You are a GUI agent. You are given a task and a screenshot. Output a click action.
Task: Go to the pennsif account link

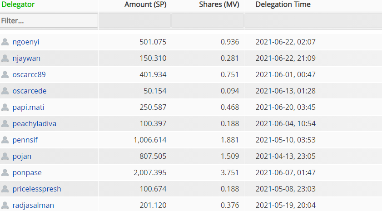click(x=25, y=140)
